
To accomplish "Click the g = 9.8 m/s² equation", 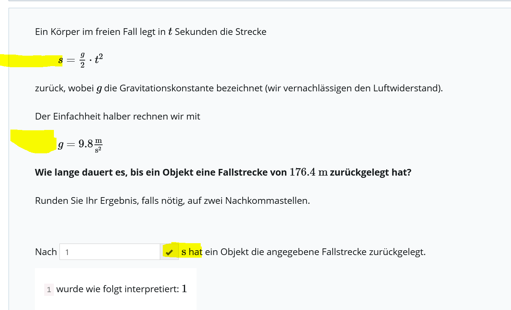I will click(80, 144).
